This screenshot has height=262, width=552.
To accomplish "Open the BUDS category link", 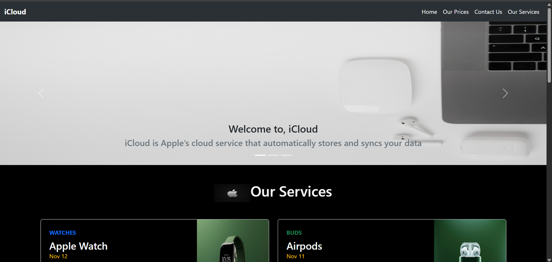I will point(294,233).
